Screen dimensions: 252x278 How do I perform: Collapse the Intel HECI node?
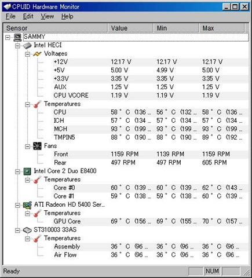[x=17, y=46]
